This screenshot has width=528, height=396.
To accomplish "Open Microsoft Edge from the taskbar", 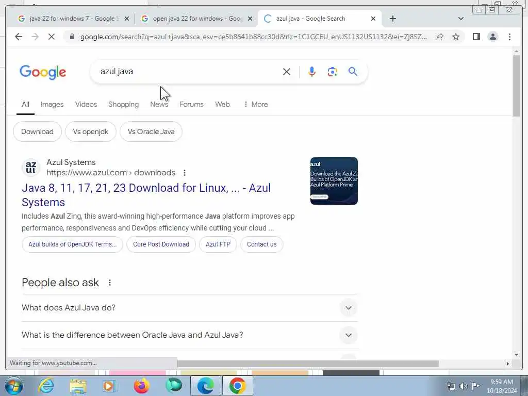I will click(x=205, y=386).
